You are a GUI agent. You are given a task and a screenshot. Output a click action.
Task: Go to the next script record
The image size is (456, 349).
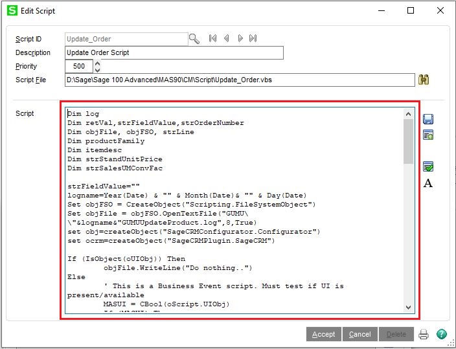pos(240,39)
